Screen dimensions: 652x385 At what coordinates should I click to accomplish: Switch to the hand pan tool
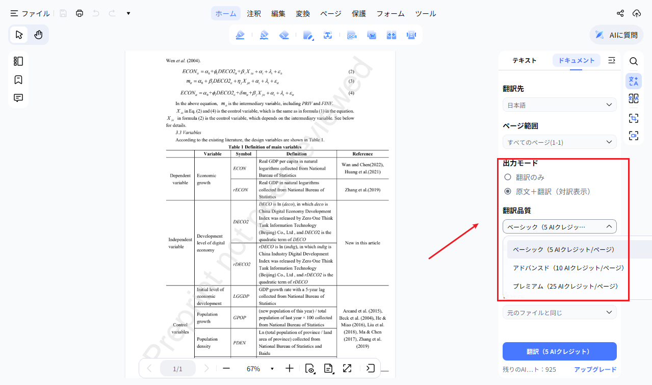click(38, 35)
